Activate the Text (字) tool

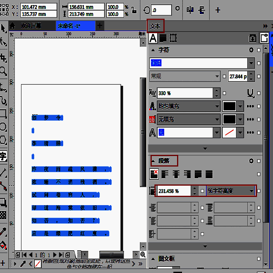[x=3, y=157]
